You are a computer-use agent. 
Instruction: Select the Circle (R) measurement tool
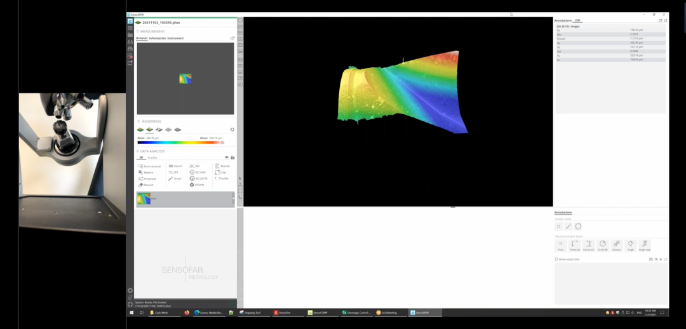point(602,245)
